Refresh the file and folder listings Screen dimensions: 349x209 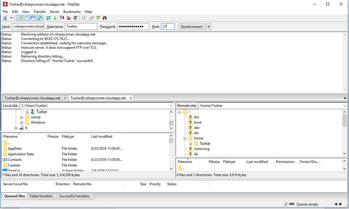[x=48, y=18]
